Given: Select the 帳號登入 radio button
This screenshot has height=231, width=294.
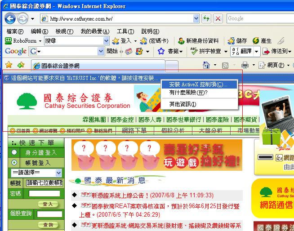Looking at the screenshot, I should (x=14, y=163).
